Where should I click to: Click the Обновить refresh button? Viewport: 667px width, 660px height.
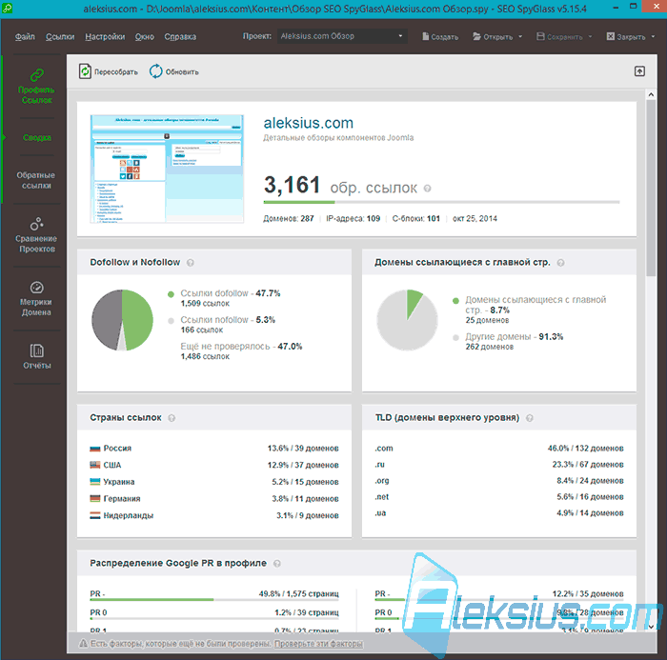click(174, 71)
